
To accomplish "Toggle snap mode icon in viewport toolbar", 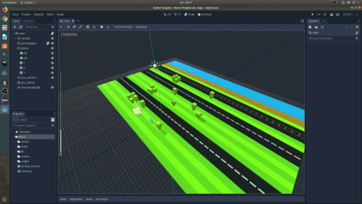I will point(108,27).
